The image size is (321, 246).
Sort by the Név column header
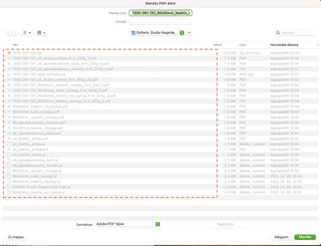(15, 45)
